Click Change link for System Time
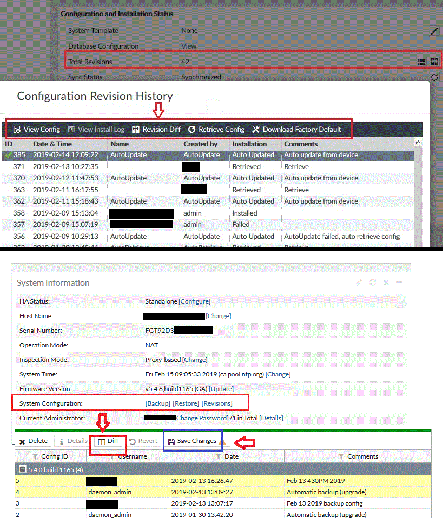The image size is (443, 518). click(278, 374)
